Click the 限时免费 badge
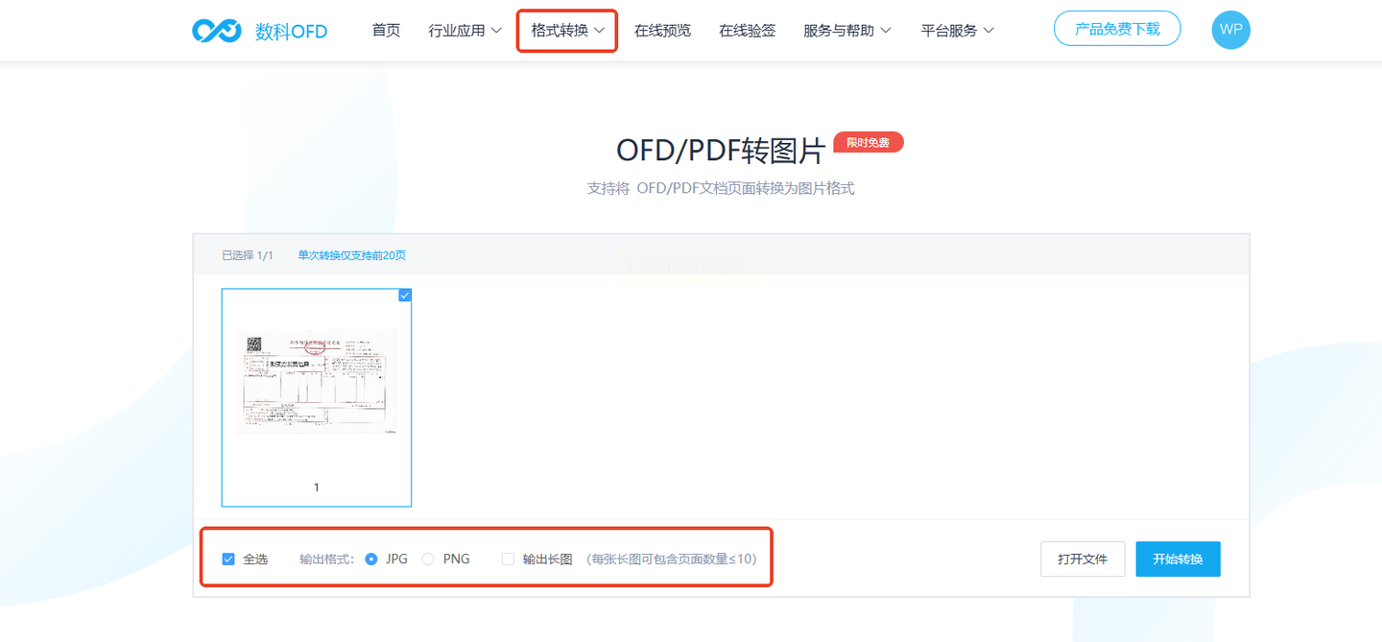 868,143
